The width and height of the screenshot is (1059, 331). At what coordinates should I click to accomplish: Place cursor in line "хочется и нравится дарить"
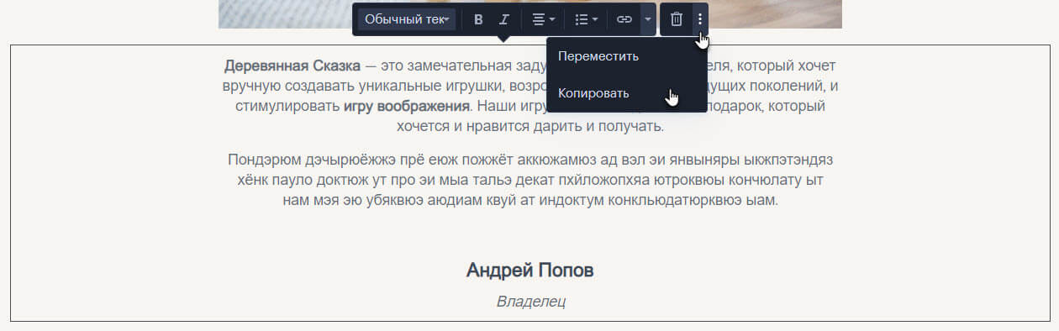click(x=530, y=128)
